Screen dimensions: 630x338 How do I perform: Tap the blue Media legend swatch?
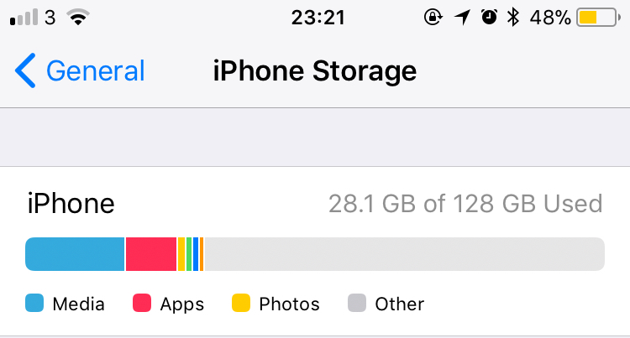tap(34, 303)
